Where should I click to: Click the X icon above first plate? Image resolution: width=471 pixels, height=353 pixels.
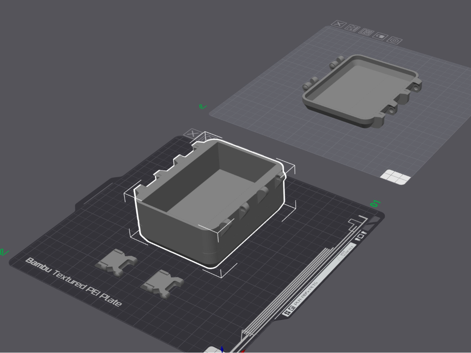[192, 133]
